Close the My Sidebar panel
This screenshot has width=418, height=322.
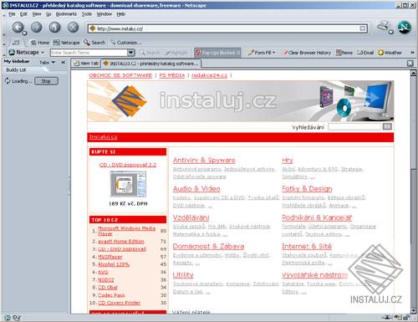[64, 63]
